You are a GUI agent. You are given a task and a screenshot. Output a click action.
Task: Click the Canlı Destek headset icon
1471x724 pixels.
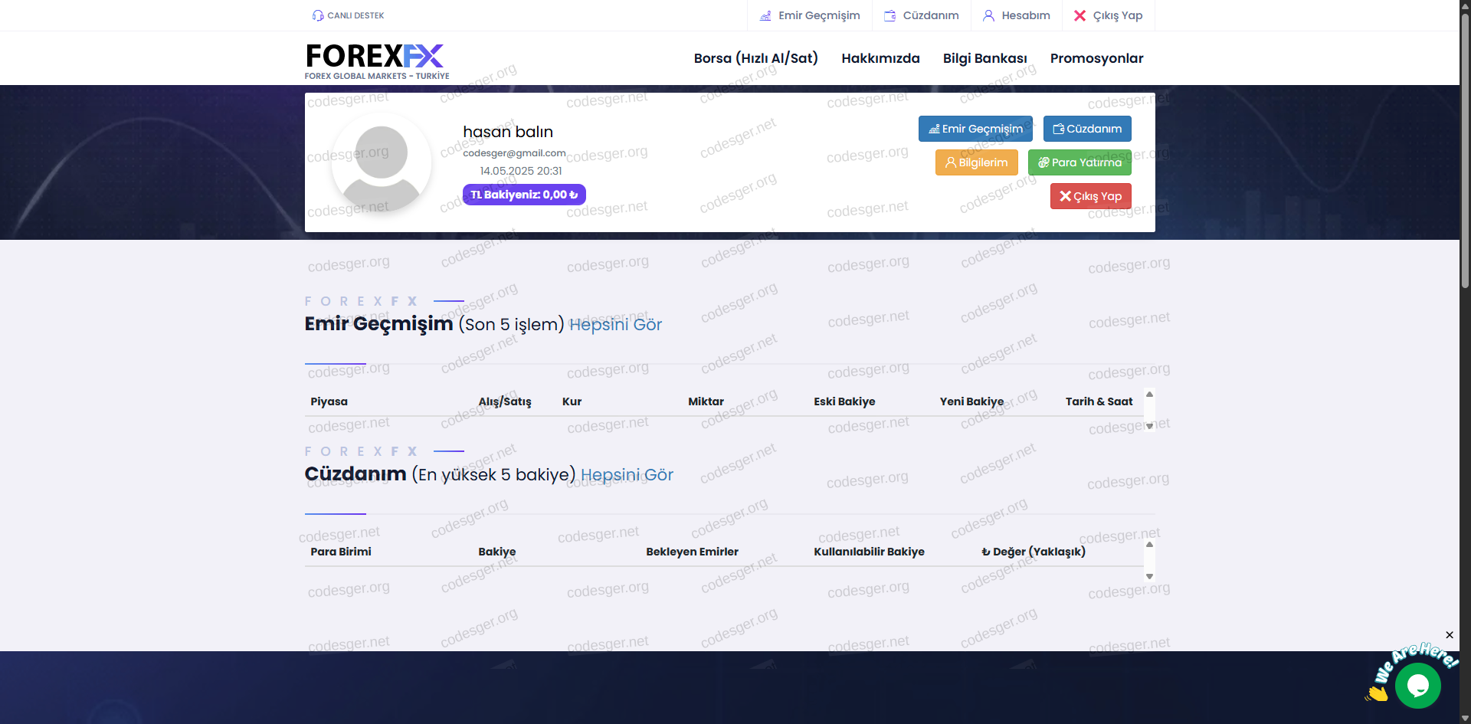click(318, 15)
